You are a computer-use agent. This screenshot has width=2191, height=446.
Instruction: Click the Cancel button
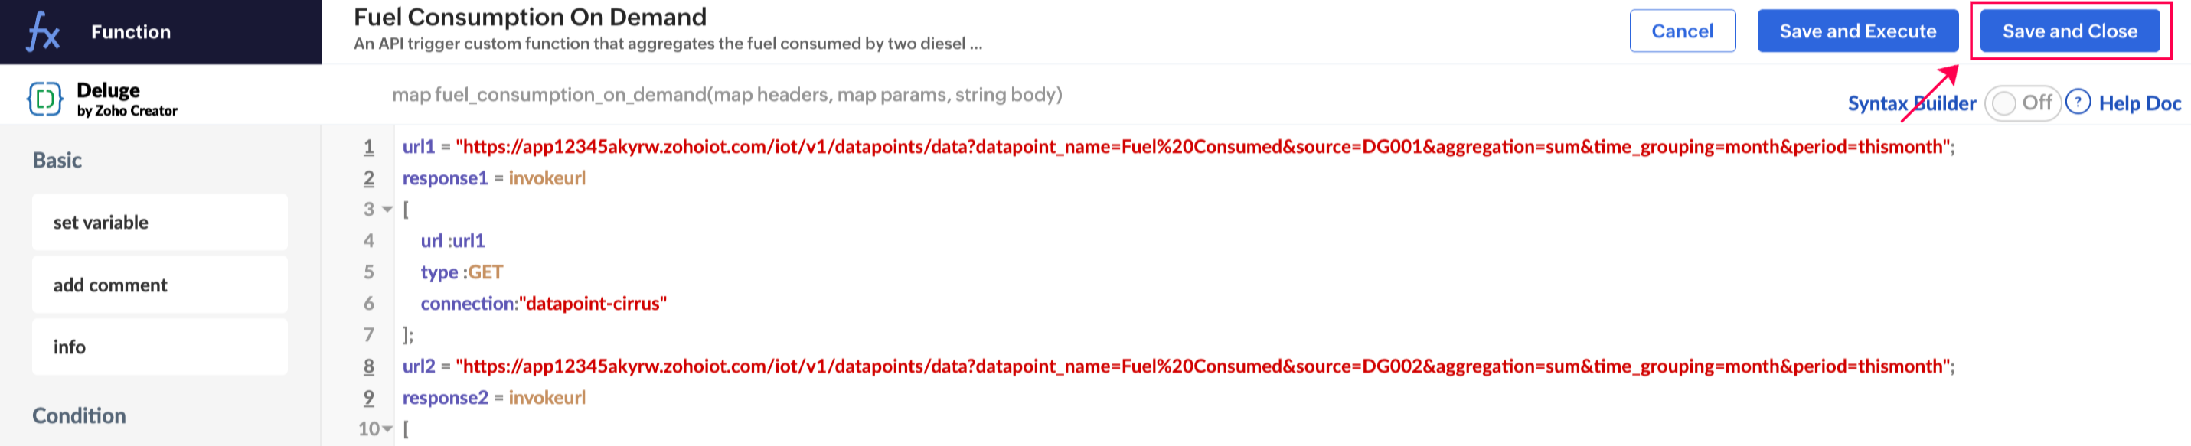coord(1681,31)
